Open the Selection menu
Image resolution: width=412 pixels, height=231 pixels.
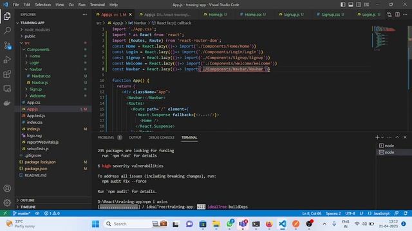click(x=42, y=4)
